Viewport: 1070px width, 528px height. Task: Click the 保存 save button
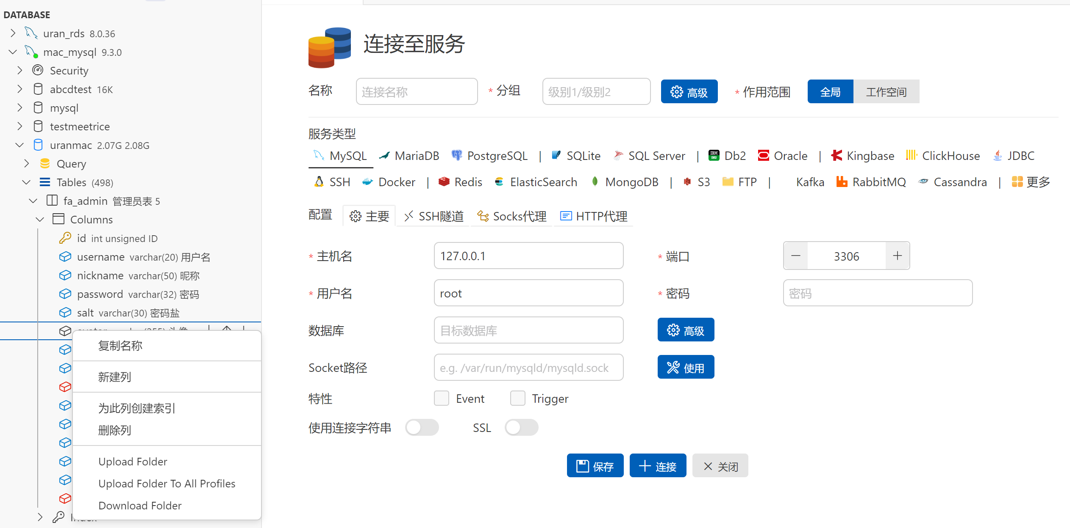coord(595,466)
